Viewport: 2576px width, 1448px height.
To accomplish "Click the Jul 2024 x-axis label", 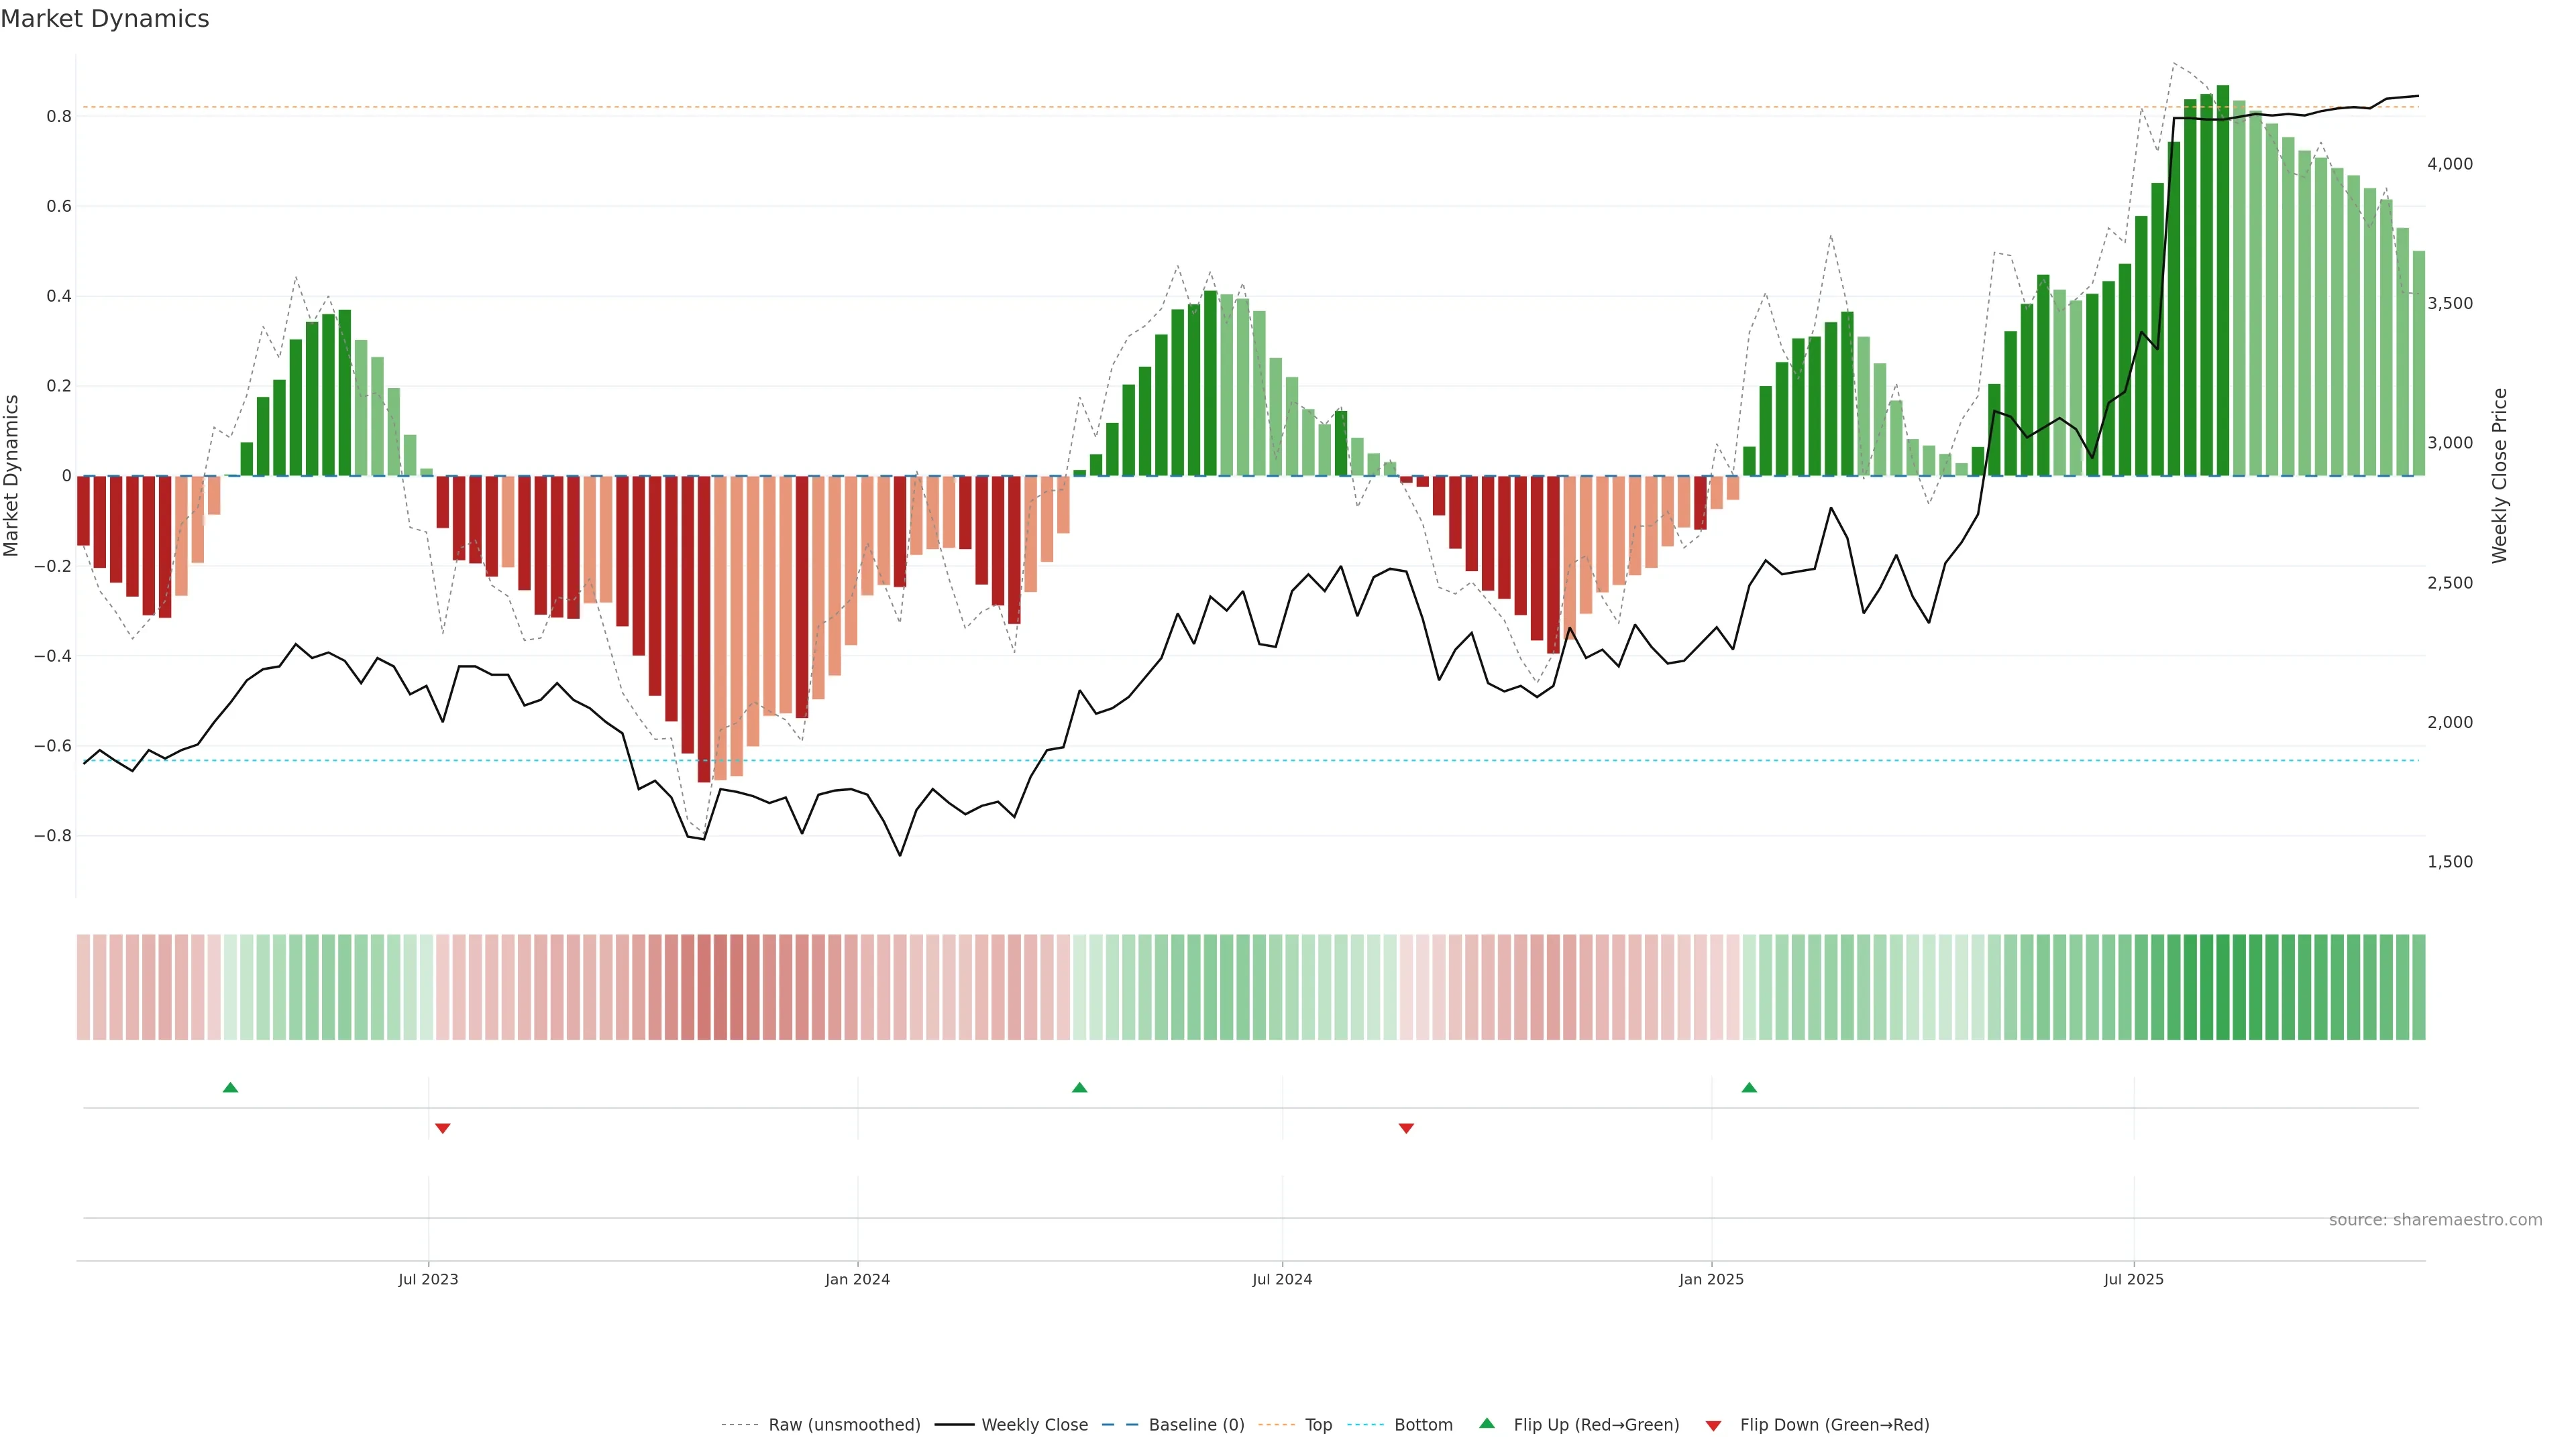I will (1282, 1279).
